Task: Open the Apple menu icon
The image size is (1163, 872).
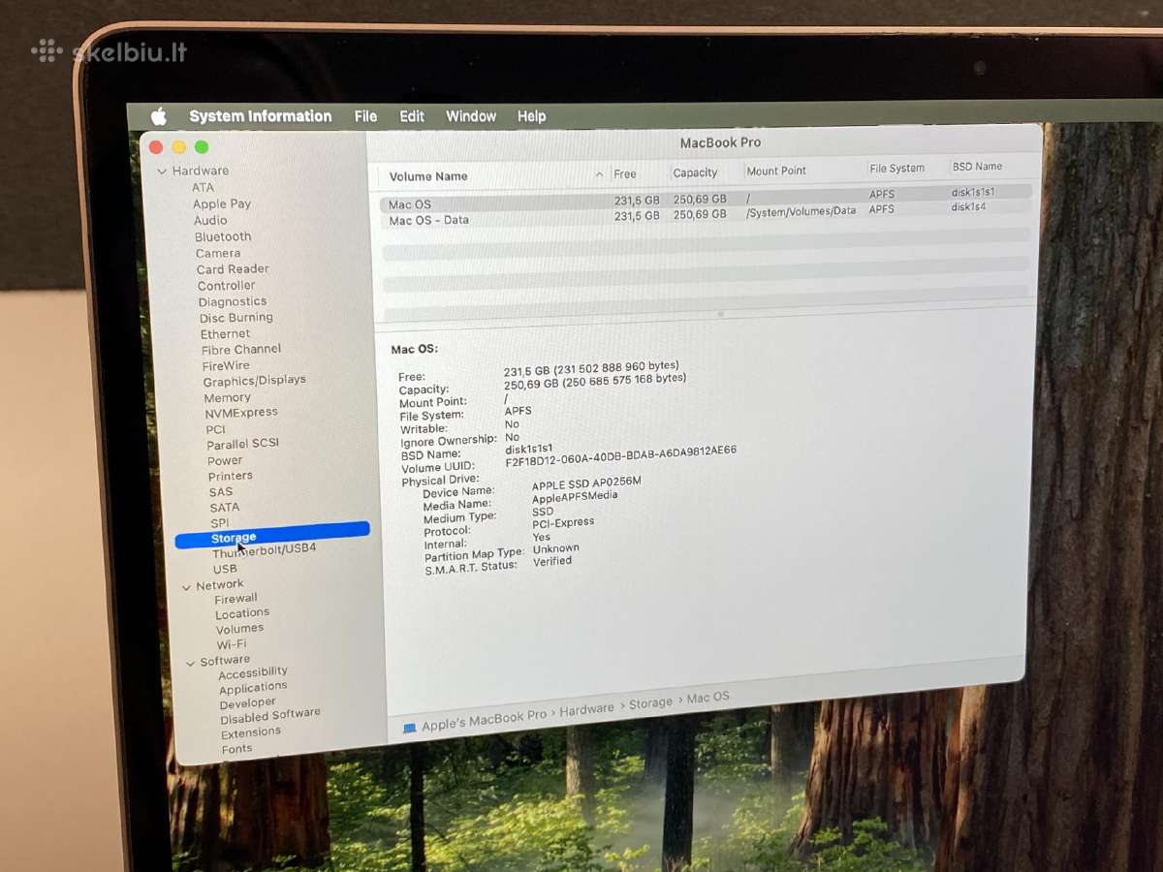Action: point(159,117)
